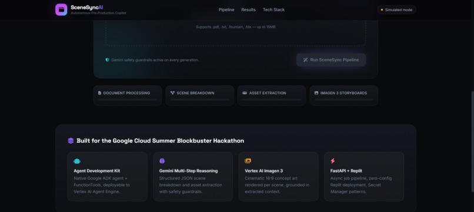Click the red lightning bolt icon for FastAPI
Viewport: 474px width, 212px height.
click(x=333, y=161)
